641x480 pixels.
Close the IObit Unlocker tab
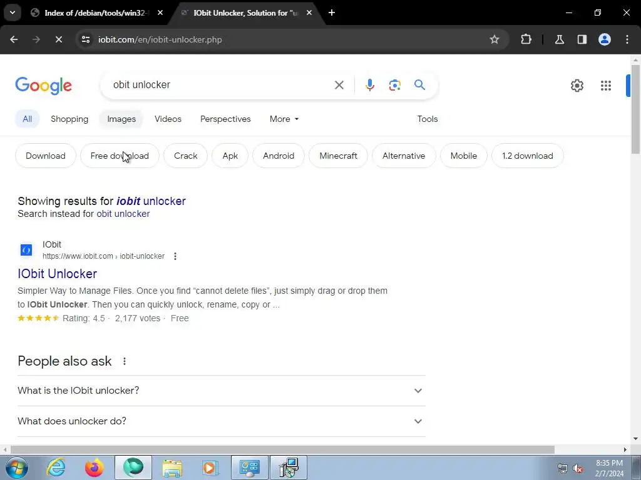pos(309,12)
